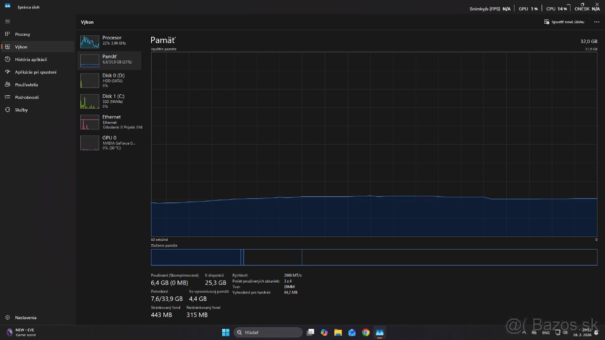Switch to the Služby page
605x340 pixels.
[21, 110]
